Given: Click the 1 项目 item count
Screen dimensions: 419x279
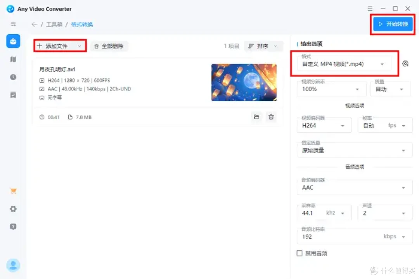Looking at the screenshot, I should (231, 46).
